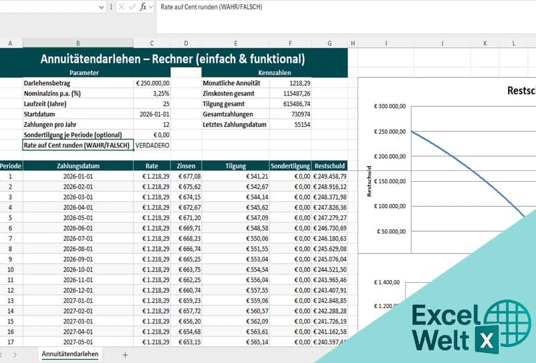This screenshot has width=536, height=363.
Task: Click Zinsen value € 666,74
Action: point(186,249)
